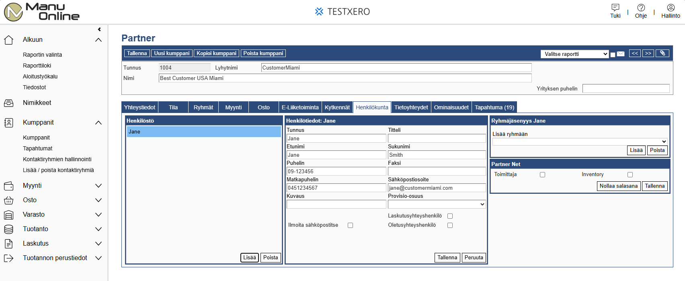685x281 pixels.
Task: Click the Myynti wallet icon
Action: (x=8, y=186)
